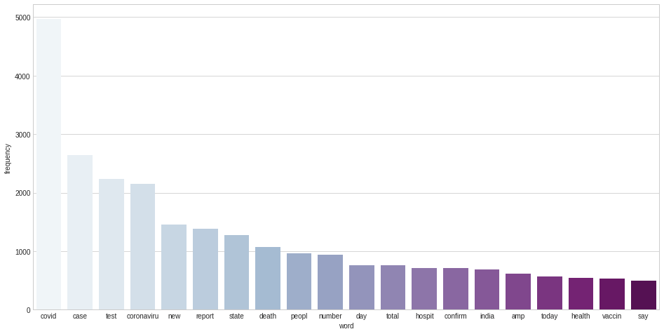The image size is (664, 334).
Task: Select the 'say' x-axis label
Action: 643,316
